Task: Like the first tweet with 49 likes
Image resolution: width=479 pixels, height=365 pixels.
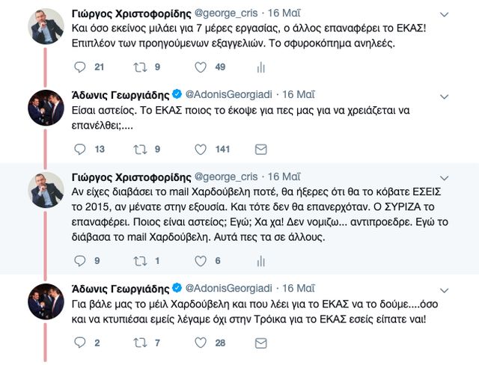Action: pyautogui.click(x=200, y=67)
